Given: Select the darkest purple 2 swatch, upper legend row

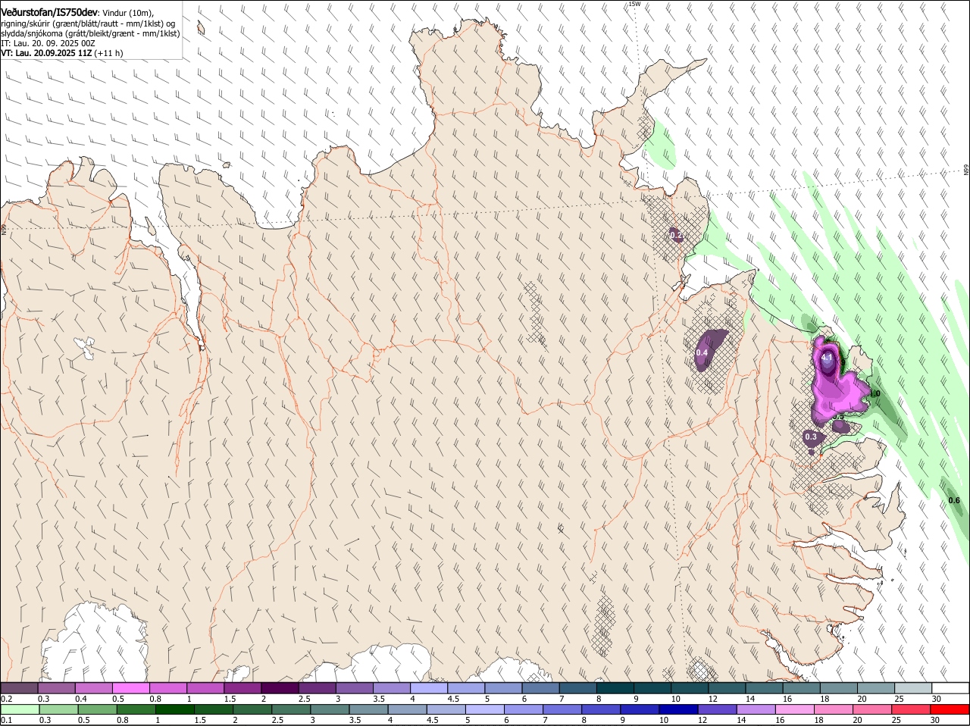Looking at the screenshot, I should [x=280, y=687].
